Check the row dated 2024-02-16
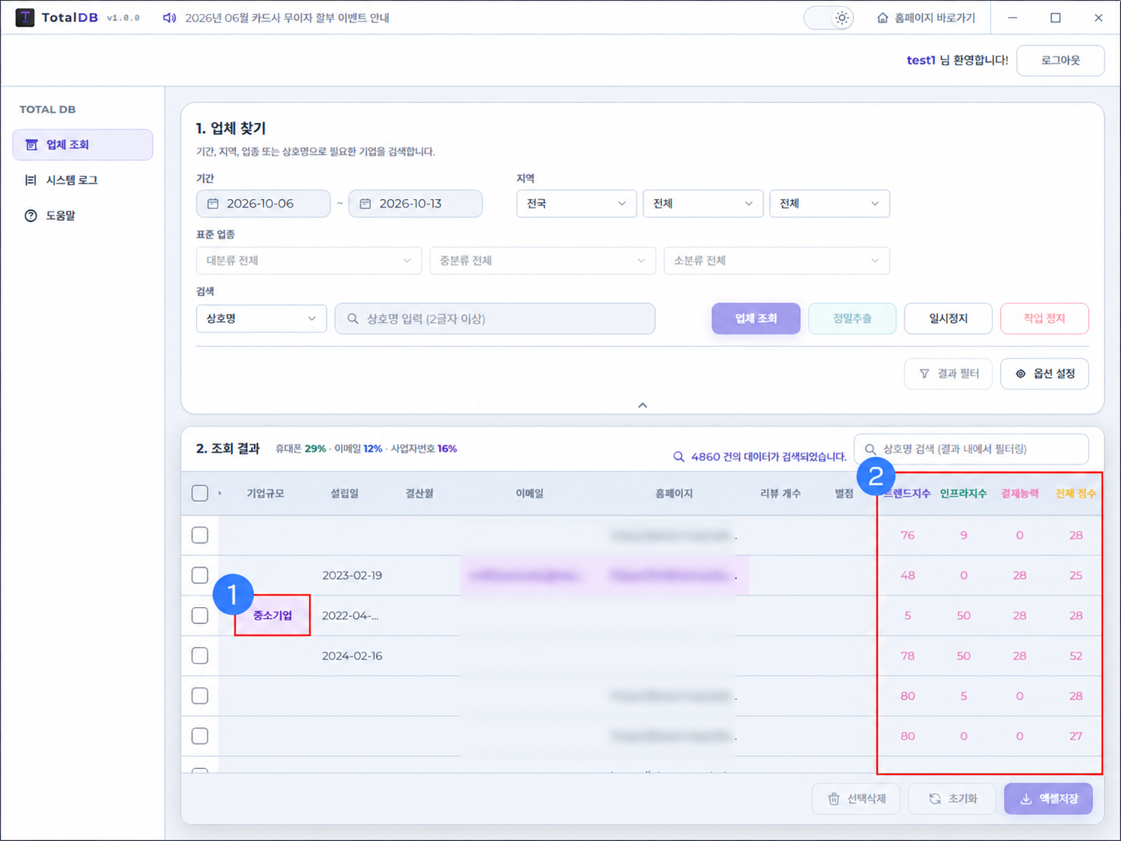The height and width of the screenshot is (841, 1121). (x=200, y=656)
